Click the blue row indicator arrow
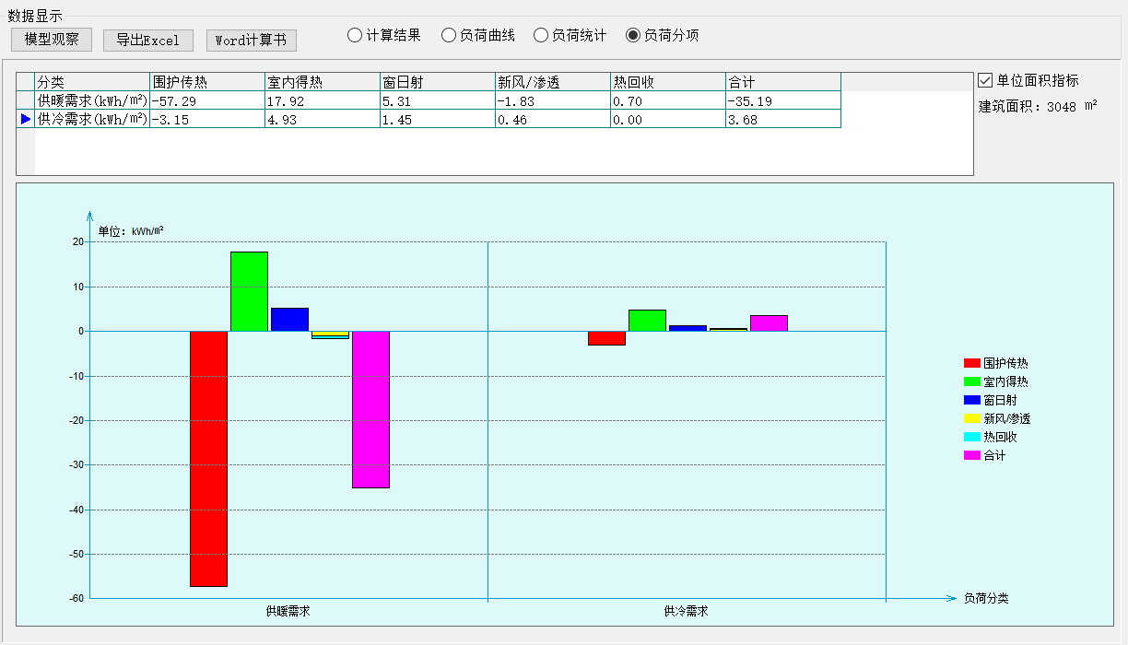The width and height of the screenshot is (1128, 645). coord(26,119)
